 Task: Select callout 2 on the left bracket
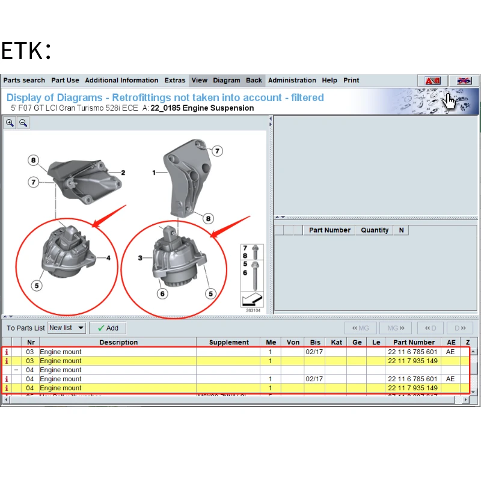point(123,173)
